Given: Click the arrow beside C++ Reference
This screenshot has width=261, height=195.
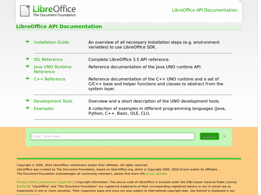Looking at the screenshot, I should (x=27, y=78).
